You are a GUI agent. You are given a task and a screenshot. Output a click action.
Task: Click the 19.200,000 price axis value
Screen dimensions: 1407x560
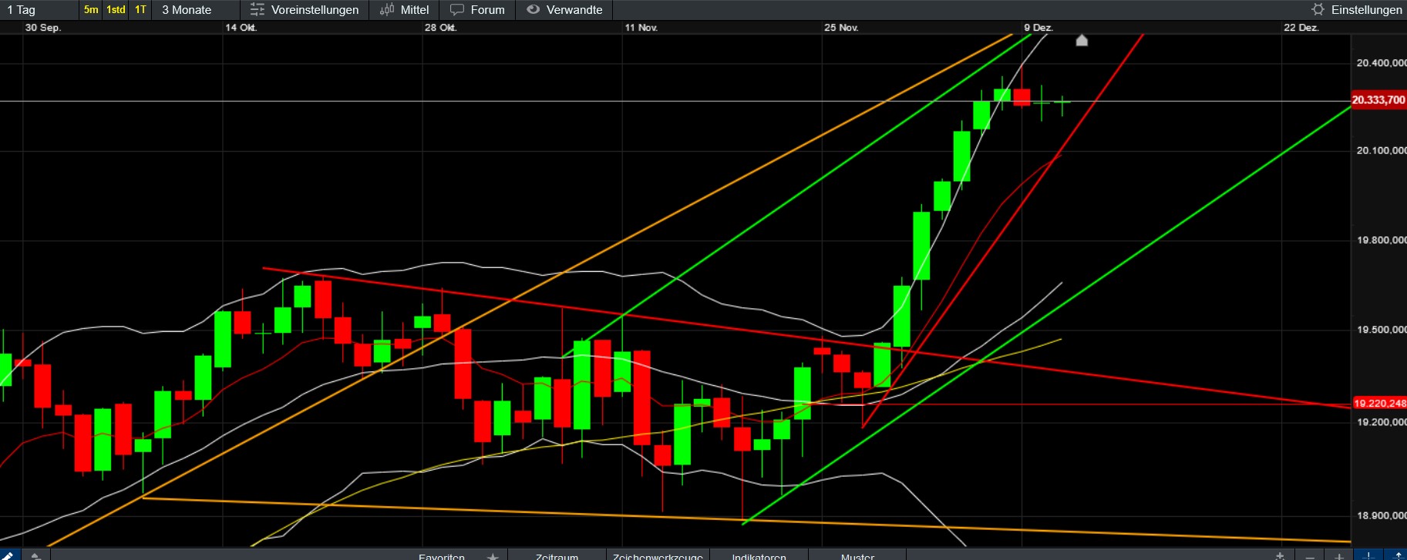(1381, 422)
